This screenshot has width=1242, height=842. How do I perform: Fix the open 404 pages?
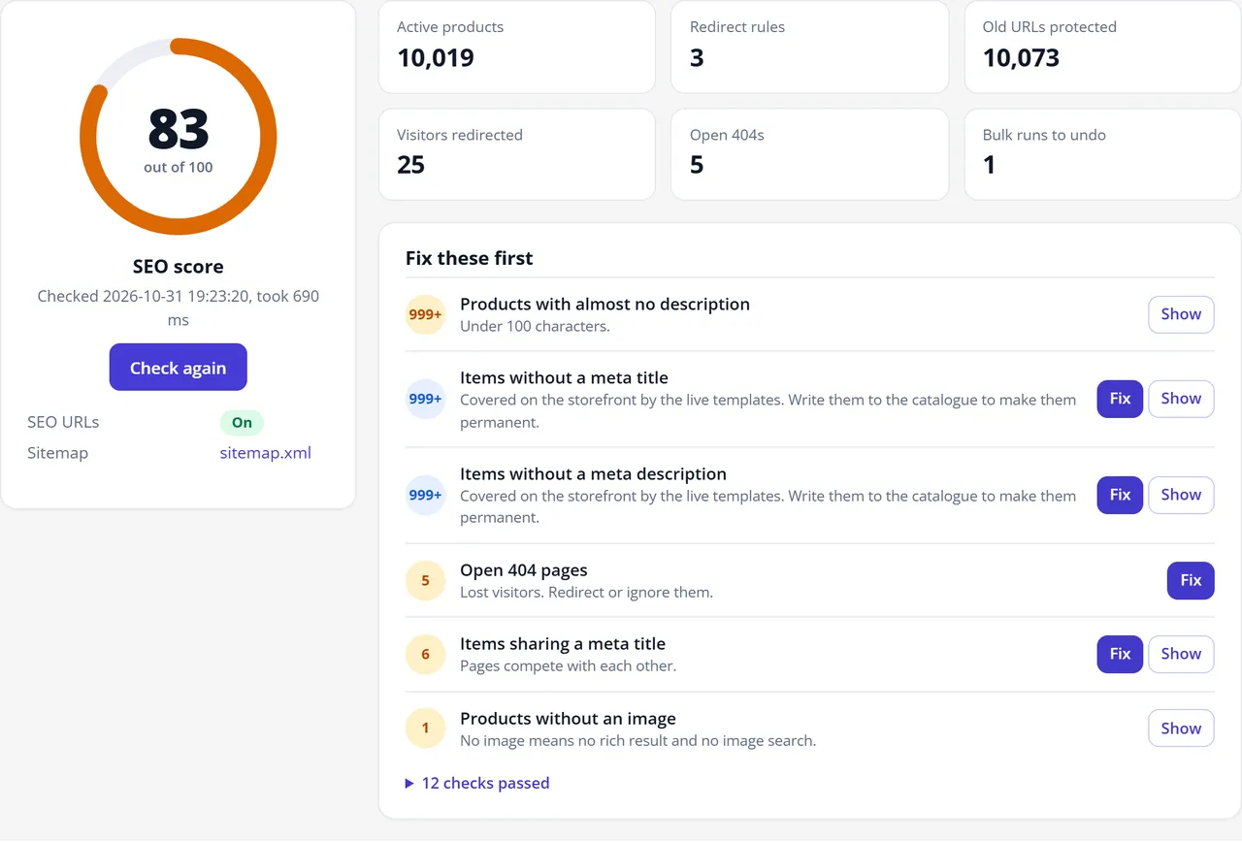(x=1191, y=580)
